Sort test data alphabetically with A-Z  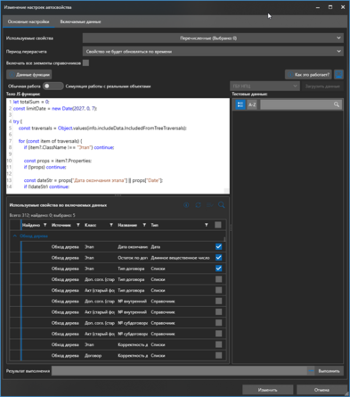[252, 104]
